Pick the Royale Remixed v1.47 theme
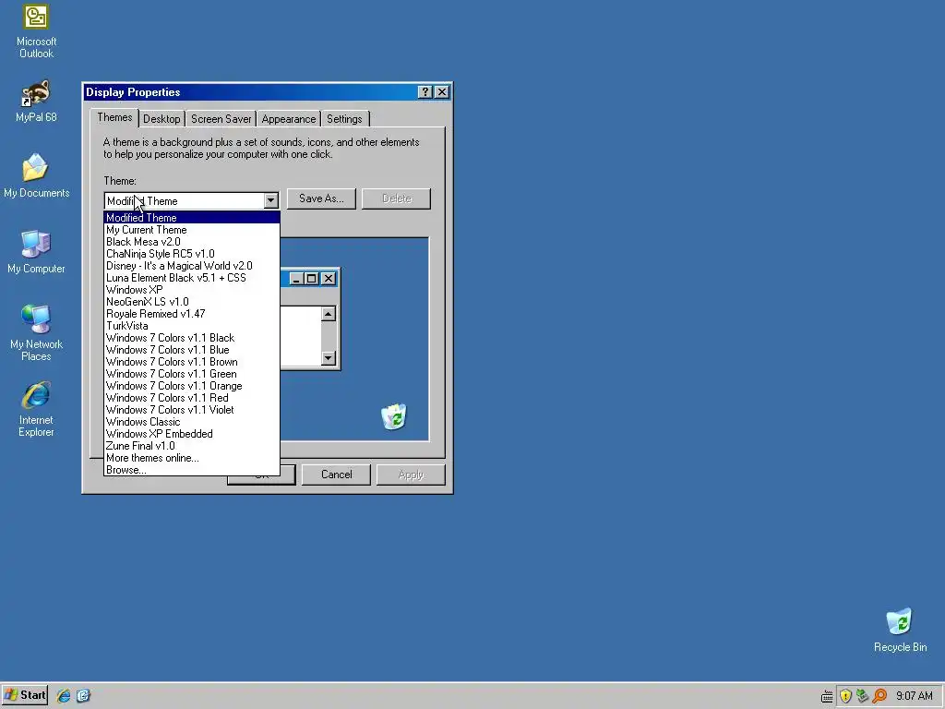This screenshot has width=945, height=709. coord(192,314)
